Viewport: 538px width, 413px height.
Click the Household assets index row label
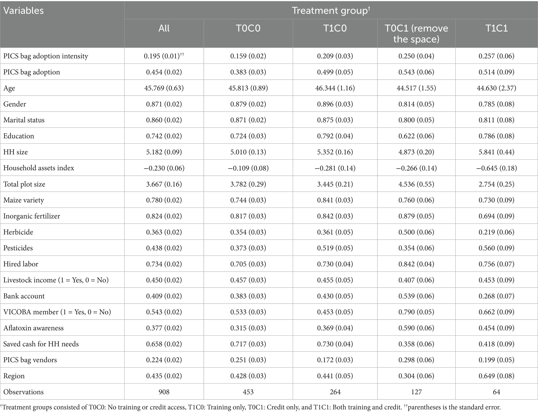tap(39, 168)
